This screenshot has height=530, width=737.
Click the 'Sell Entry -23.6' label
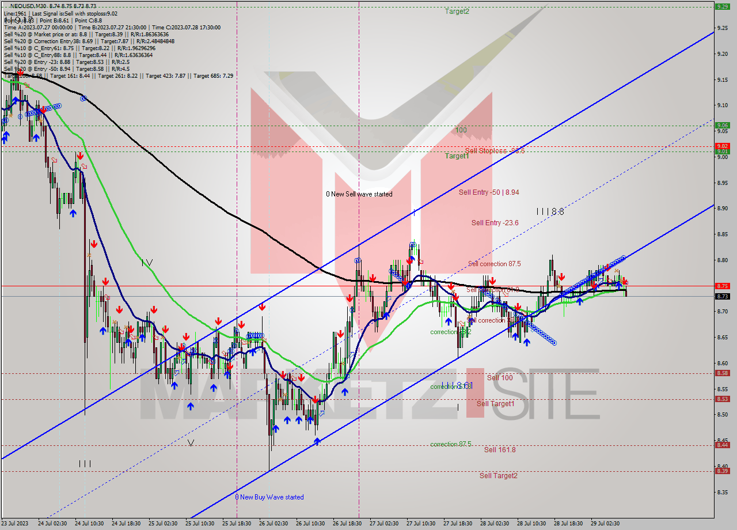495,223
